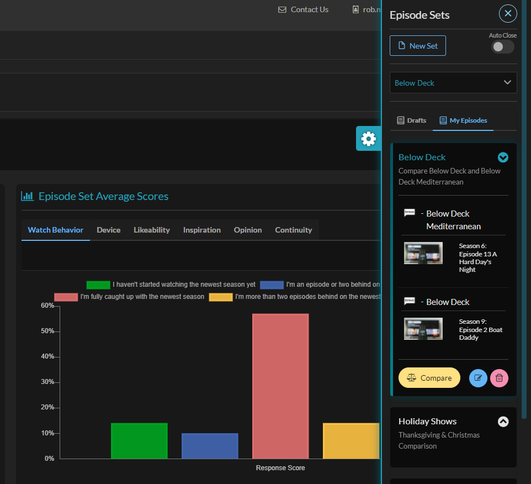Switch to the Watch Behavior tab

point(56,230)
